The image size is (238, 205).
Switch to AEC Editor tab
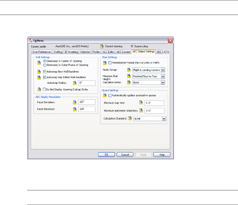(x=108, y=52)
